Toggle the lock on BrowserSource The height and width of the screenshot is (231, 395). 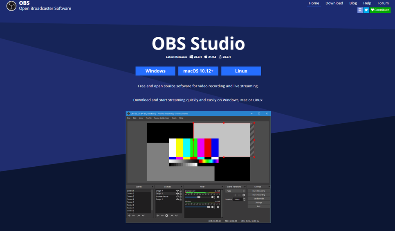click(181, 197)
